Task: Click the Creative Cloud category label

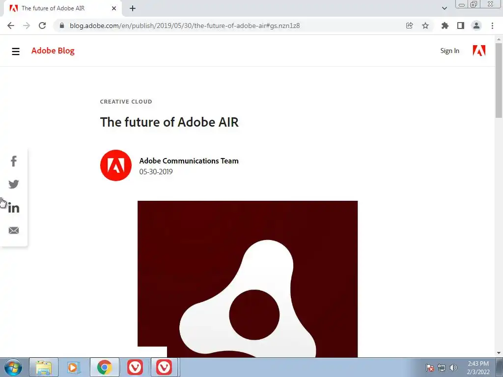Action: (x=126, y=102)
